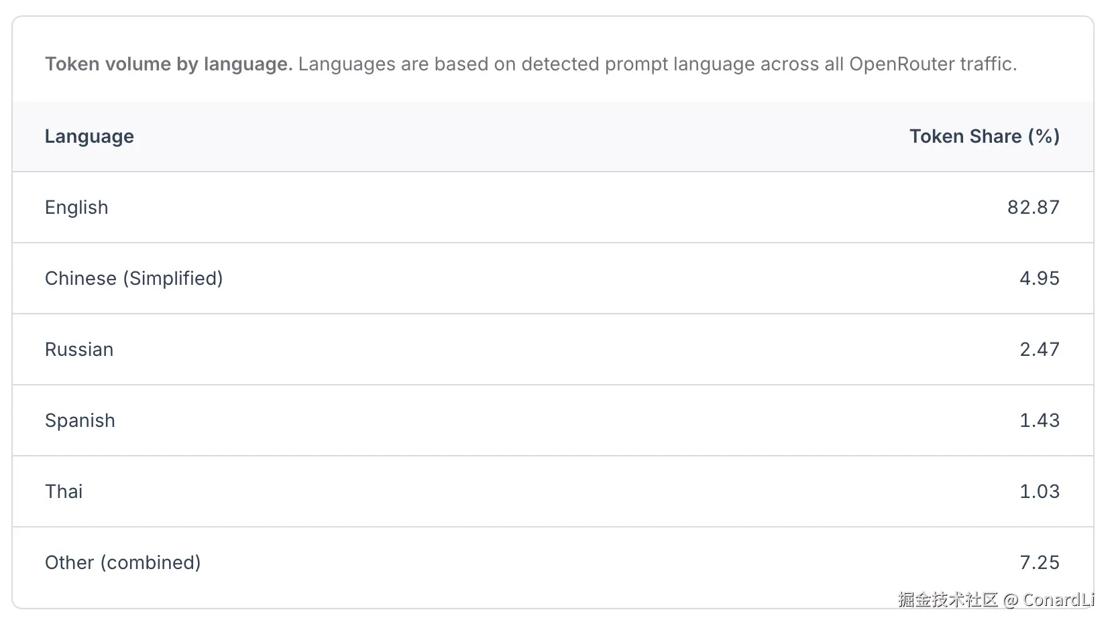
Task: Select the "Chinese (Simplified)" row label
Action: click(x=133, y=279)
